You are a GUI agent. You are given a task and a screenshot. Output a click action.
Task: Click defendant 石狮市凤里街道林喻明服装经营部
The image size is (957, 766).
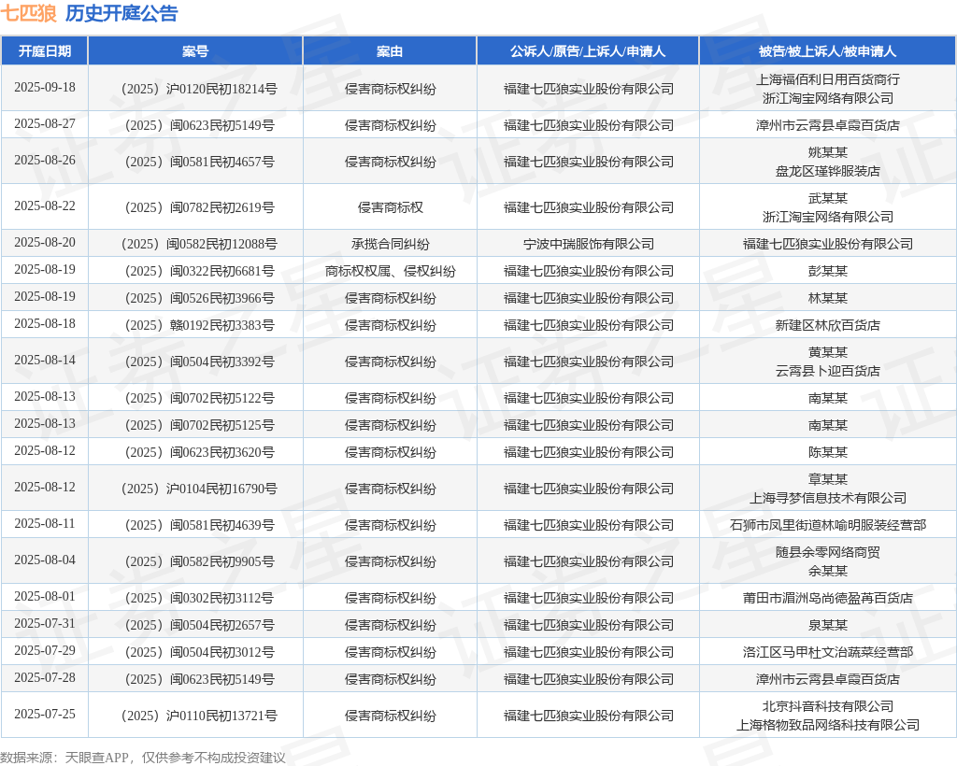point(828,525)
